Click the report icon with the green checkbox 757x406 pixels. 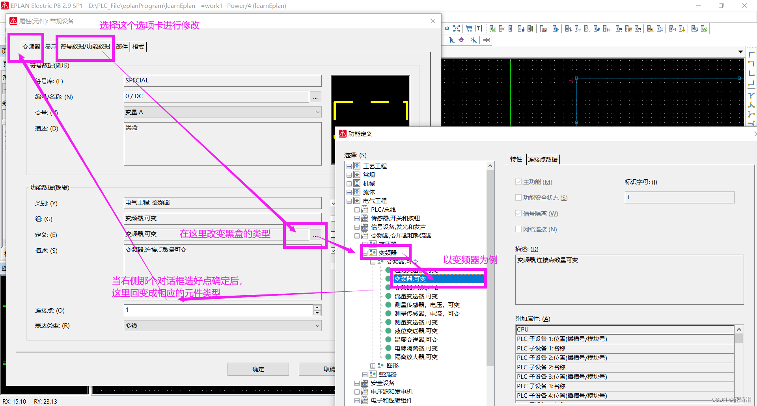coord(673,28)
